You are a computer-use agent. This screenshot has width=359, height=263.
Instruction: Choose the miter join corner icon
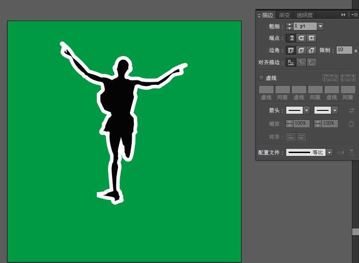click(x=291, y=50)
